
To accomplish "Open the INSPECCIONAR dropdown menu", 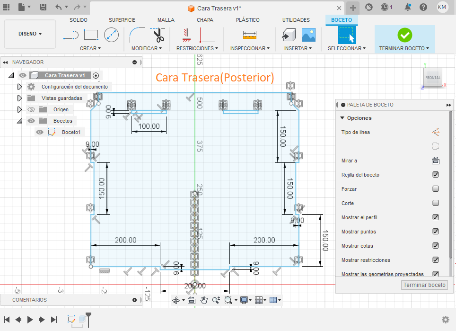I will pyautogui.click(x=250, y=48).
